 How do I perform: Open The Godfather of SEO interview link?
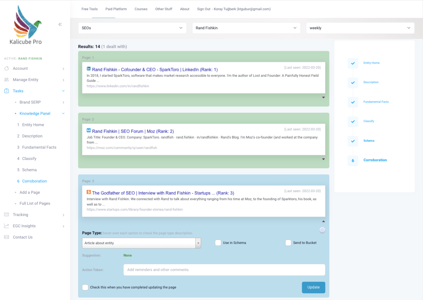pyautogui.click(x=163, y=193)
